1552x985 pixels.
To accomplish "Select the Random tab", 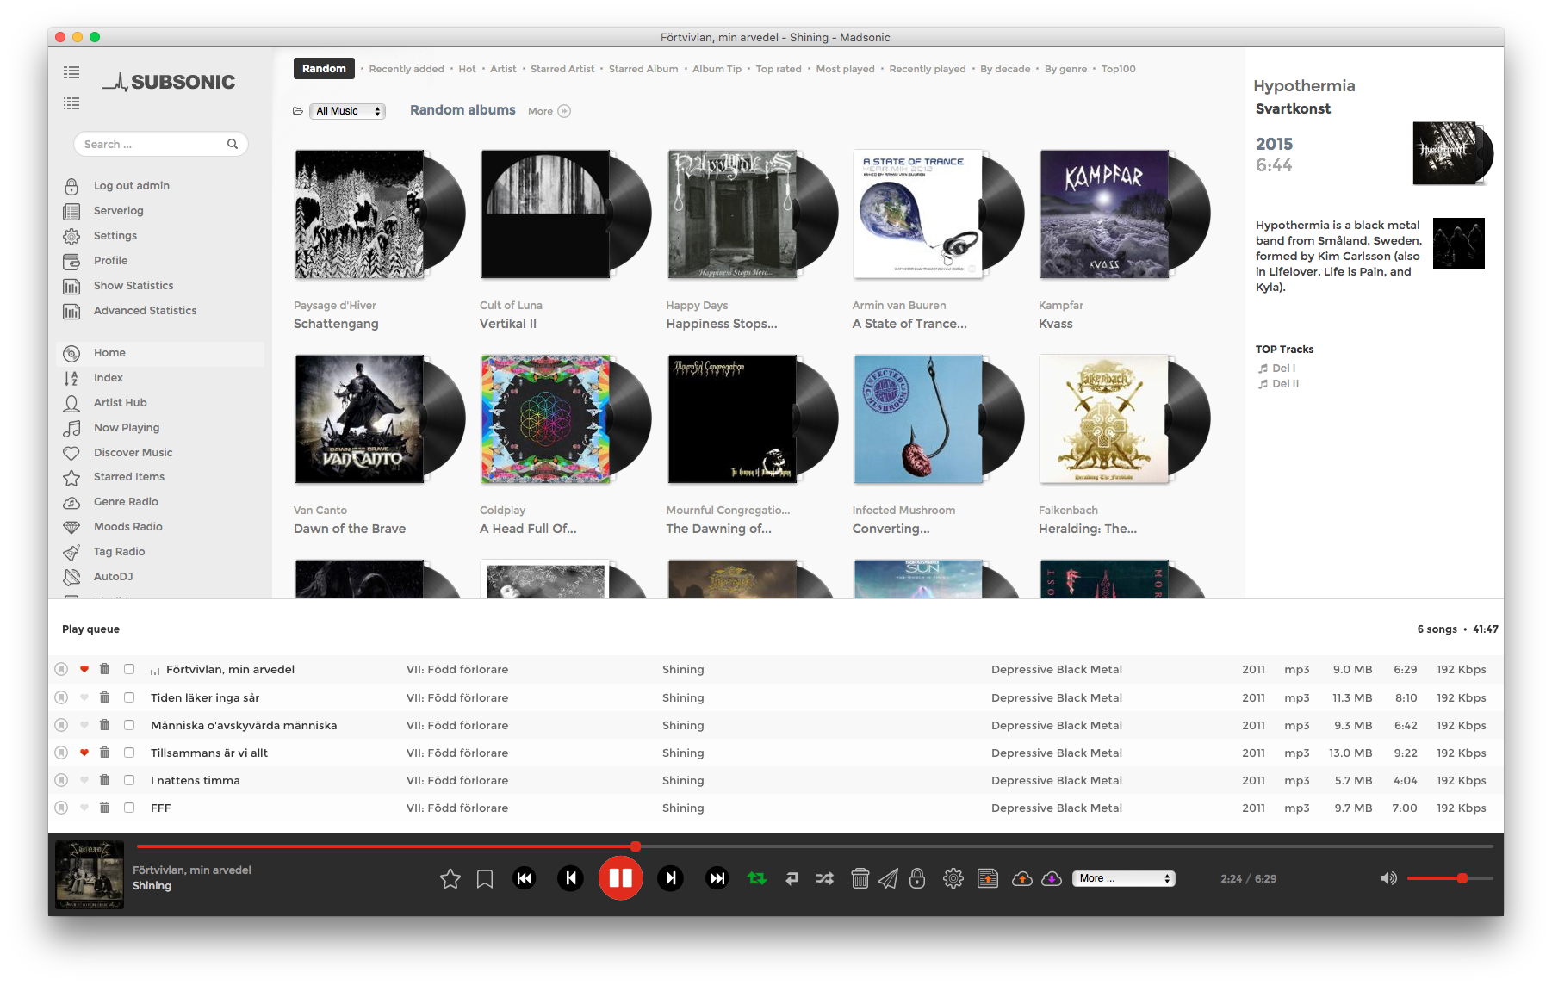I will point(324,69).
